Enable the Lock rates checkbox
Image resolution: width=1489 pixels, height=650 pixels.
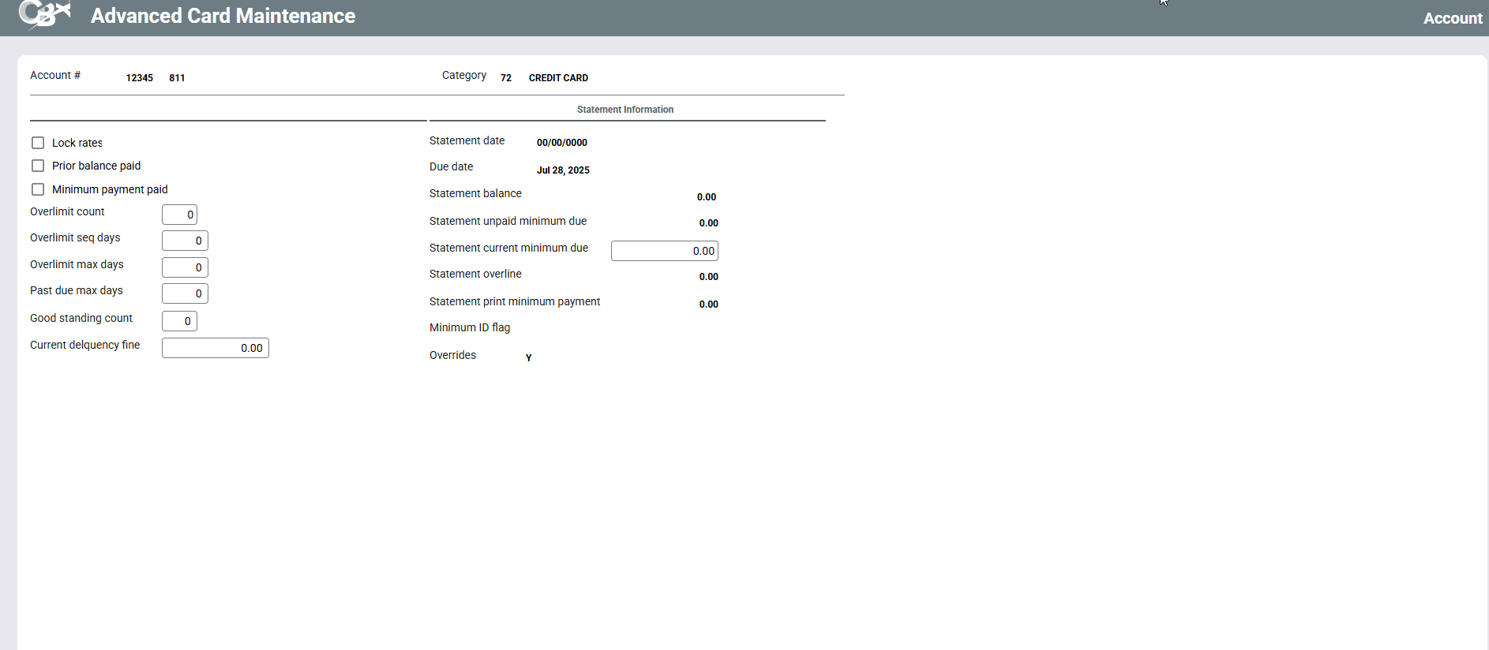tap(38, 143)
